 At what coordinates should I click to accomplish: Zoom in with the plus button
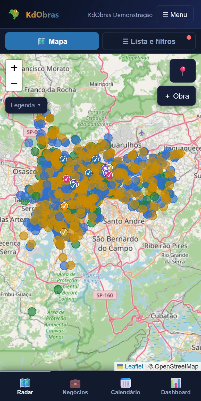coord(14,68)
